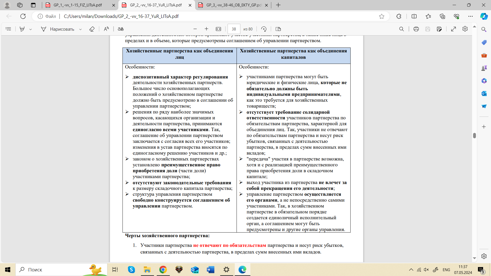This screenshot has height=276, width=491.
Task: Open the table of contents panel
Action: tap(8, 29)
